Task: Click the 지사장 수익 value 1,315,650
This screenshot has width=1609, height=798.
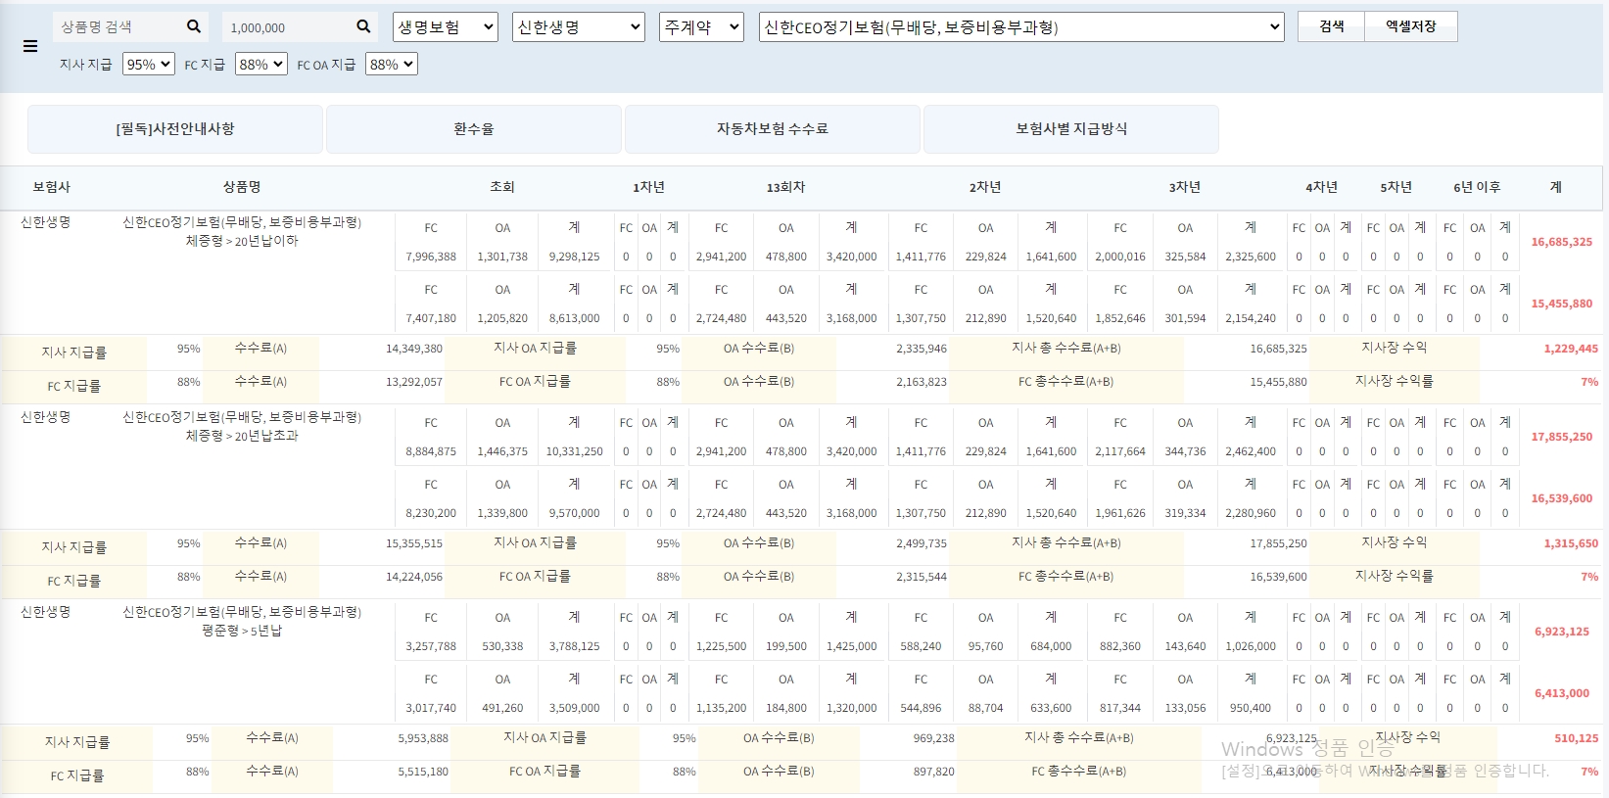Action: pos(1571,543)
